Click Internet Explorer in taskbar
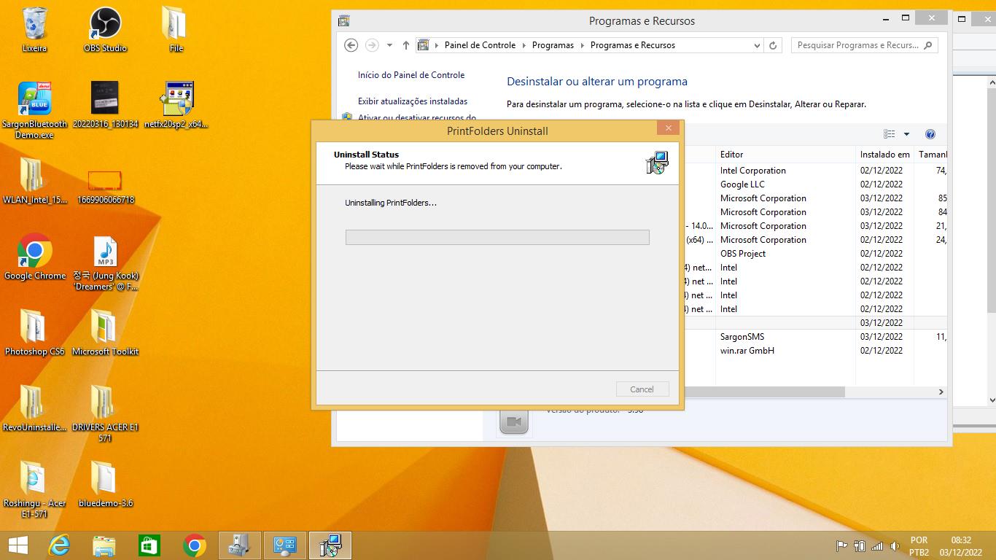 click(59, 545)
